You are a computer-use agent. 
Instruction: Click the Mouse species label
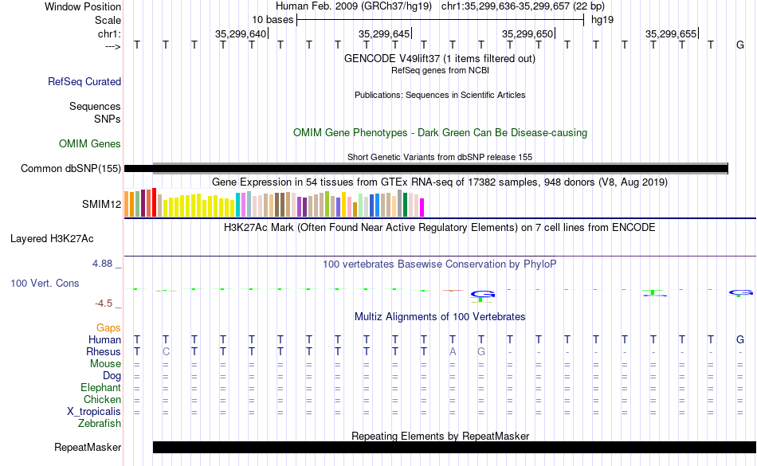105,364
